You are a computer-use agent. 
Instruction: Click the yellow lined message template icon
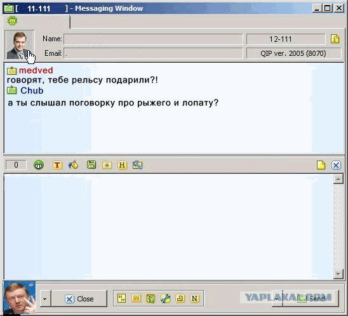tap(136, 298)
